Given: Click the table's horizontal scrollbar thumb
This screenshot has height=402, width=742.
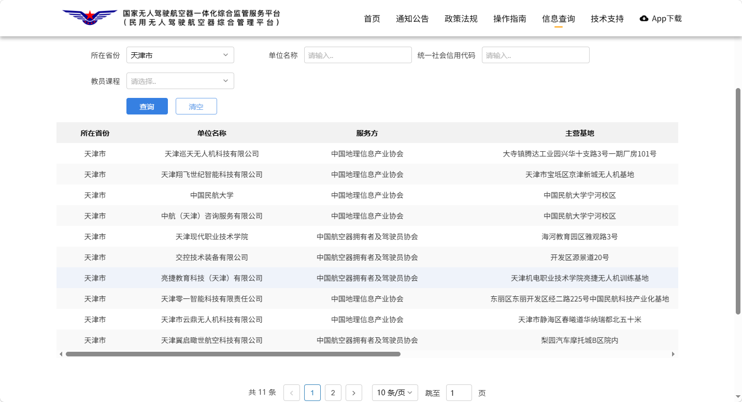Looking at the screenshot, I should point(233,354).
